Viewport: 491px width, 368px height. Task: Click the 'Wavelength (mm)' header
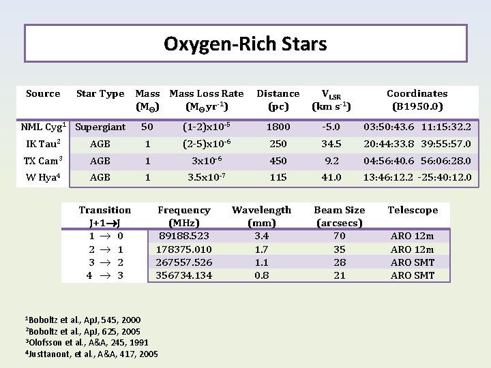[x=261, y=216]
